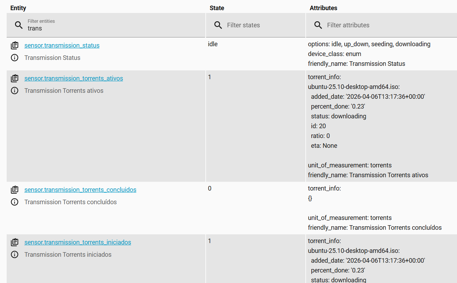
Task: Show info for Transmission Status entity
Action: tap(14, 58)
